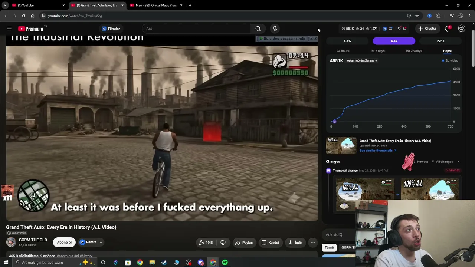This screenshot has height=267, width=475.
Task: Click the Paylaş share button
Action: click(x=244, y=243)
